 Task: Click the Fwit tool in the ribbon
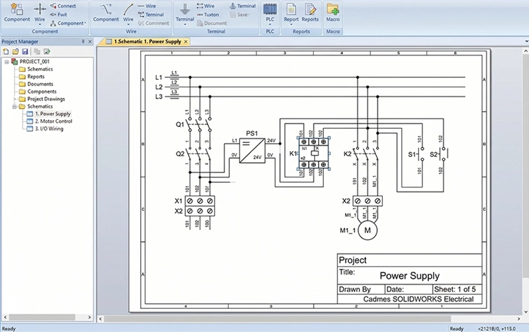pos(59,15)
